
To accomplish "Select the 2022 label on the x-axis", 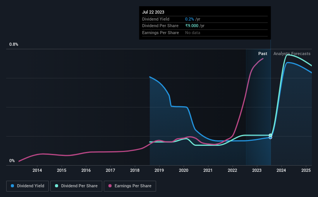I will tap(232, 170).
